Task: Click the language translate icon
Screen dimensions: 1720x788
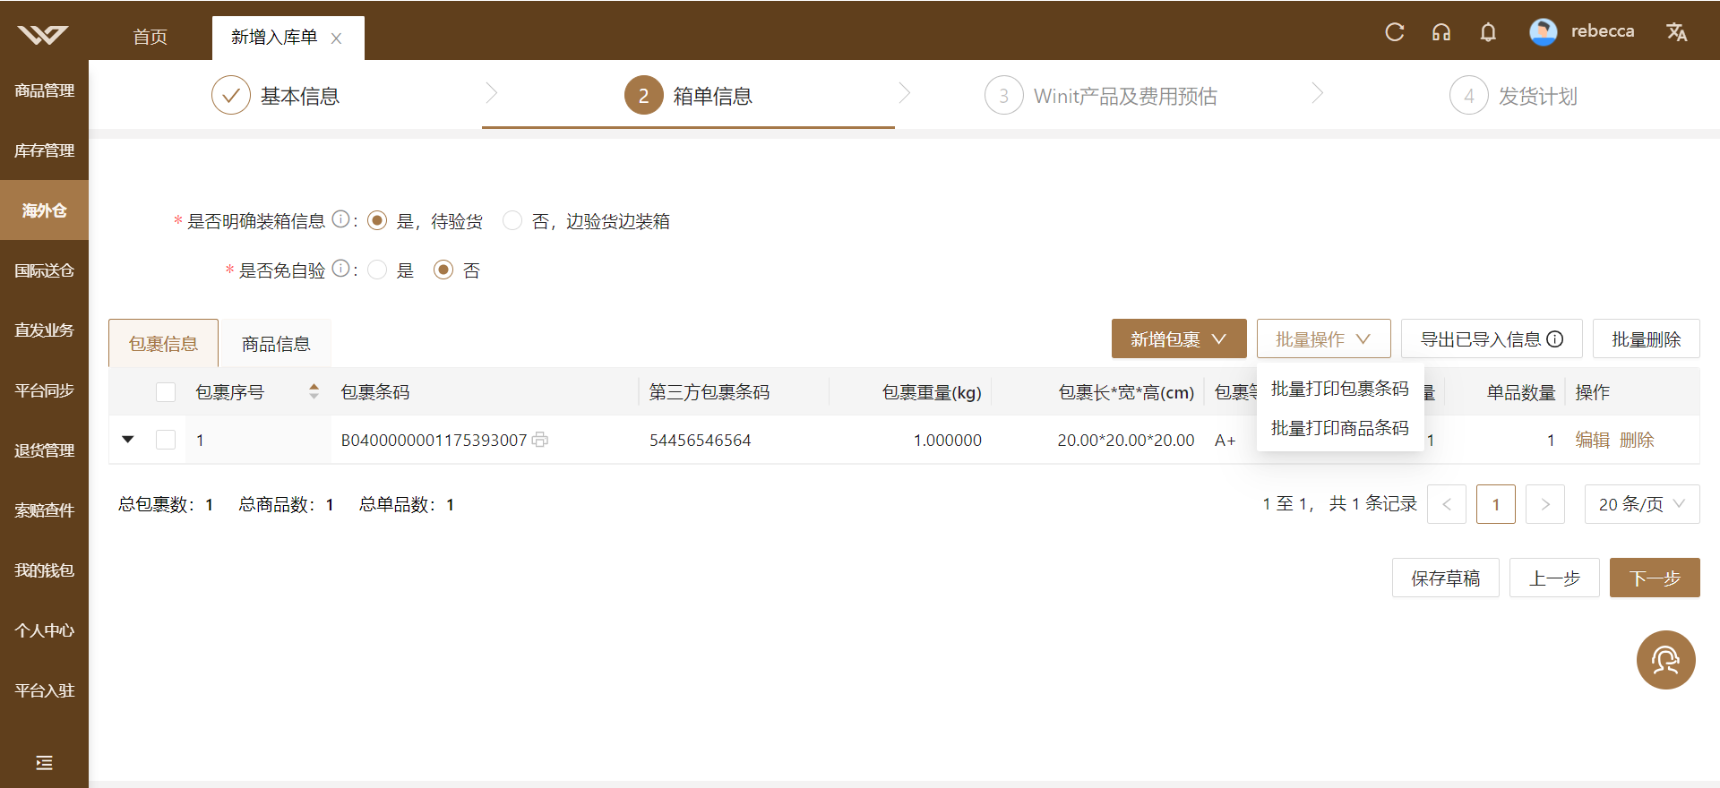Action: [x=1676, y=32]
